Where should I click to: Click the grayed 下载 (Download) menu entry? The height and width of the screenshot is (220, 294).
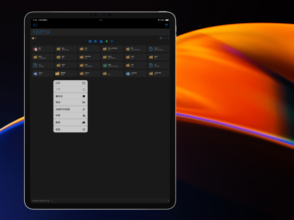[x=70, y=89]
